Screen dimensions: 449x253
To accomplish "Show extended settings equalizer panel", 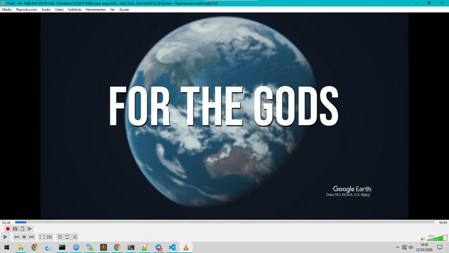I will pos(50,237).
